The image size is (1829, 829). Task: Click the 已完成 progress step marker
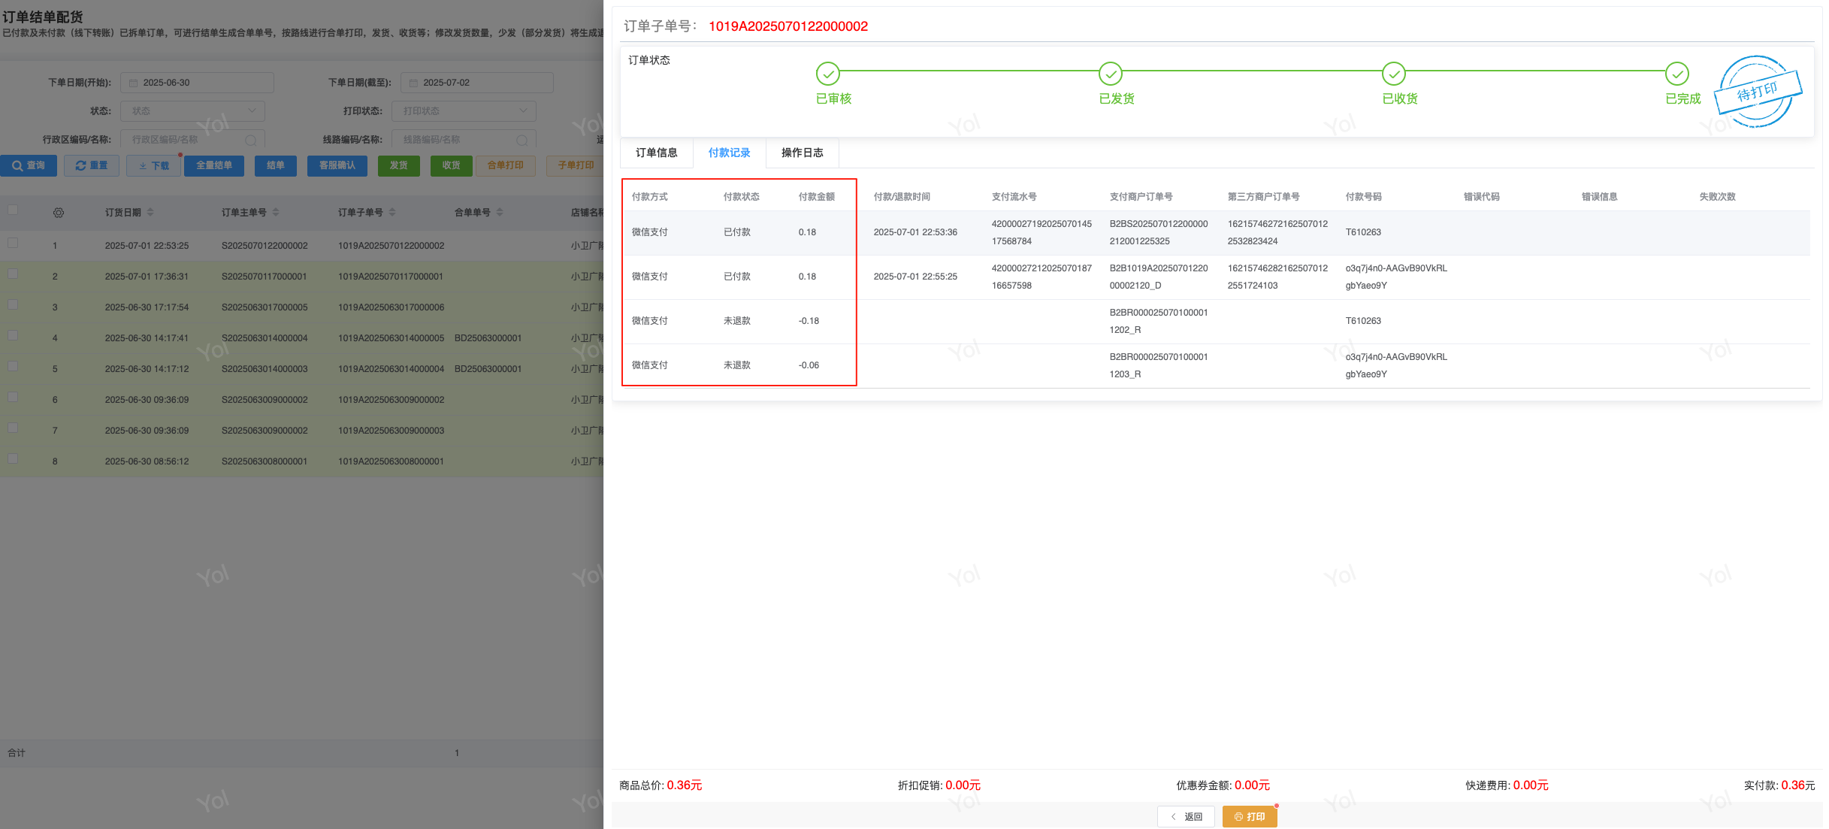point(1676,74)
